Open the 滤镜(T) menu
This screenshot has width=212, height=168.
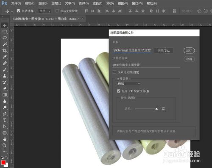[x=98, y=3]
